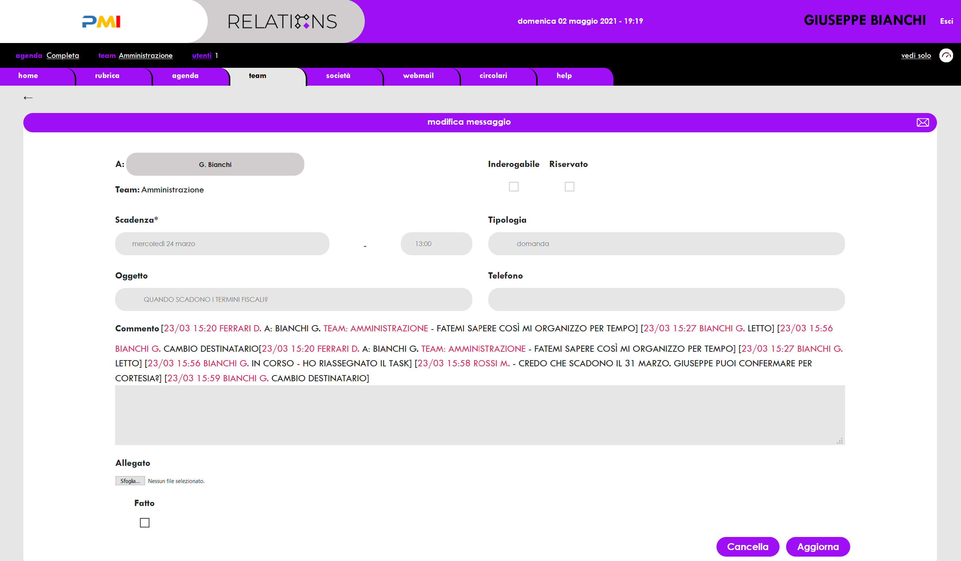Open the webmail tab
961x561 pixels.
pyautogui.click(x=422, y=76)
